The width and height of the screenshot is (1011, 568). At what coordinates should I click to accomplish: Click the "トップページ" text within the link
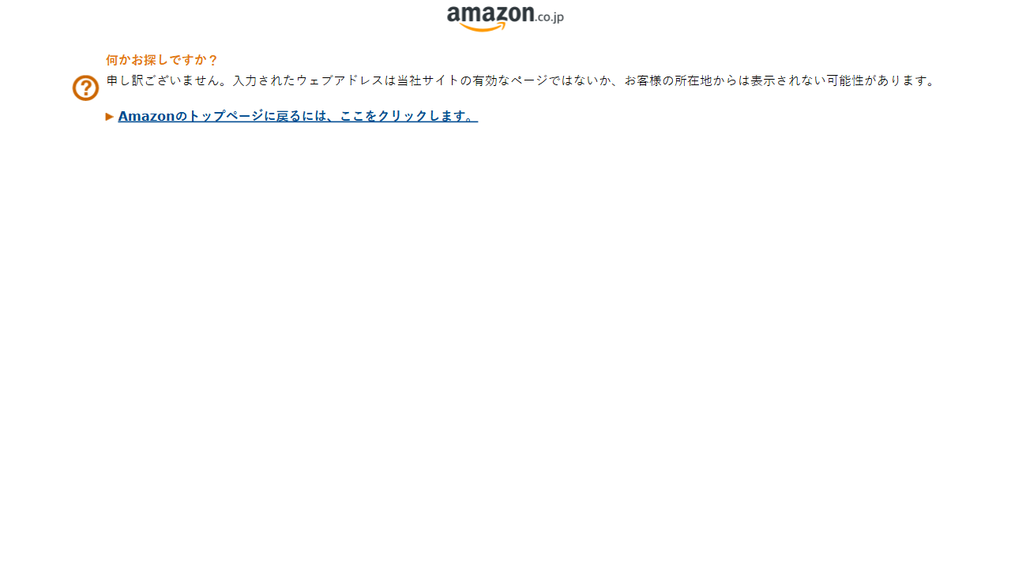coord(226,116)
